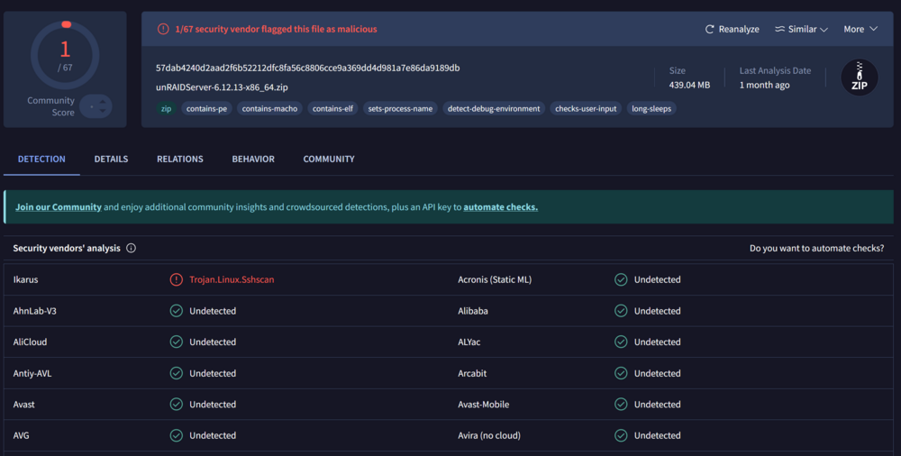Click the info icon beside Security vendors' analysis
Viewport: 901px width, 456px height.
click(131, 249)
